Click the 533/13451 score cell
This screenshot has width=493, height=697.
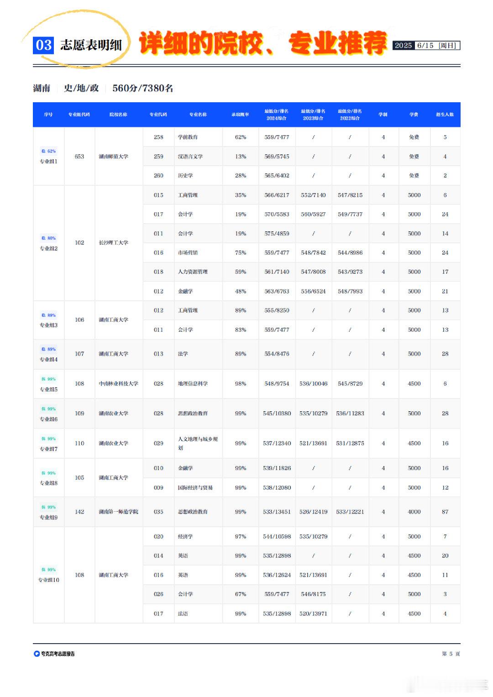click(277, 512)
